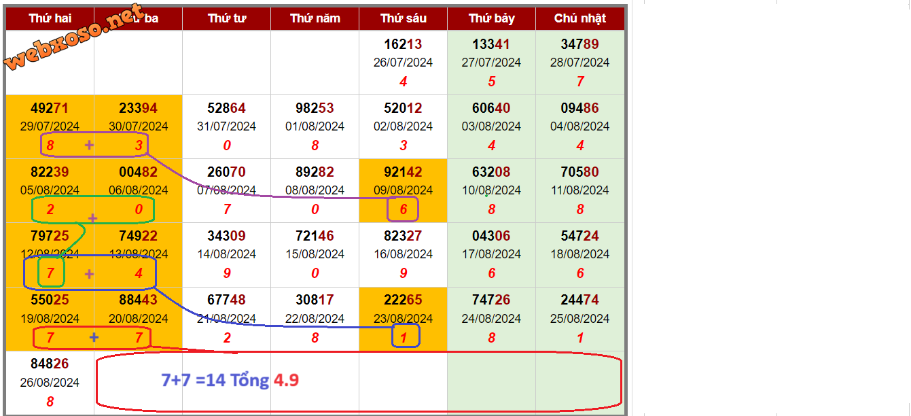Click the number 82327
Viewport: 911px width, 416px height.
click(403, 236)
